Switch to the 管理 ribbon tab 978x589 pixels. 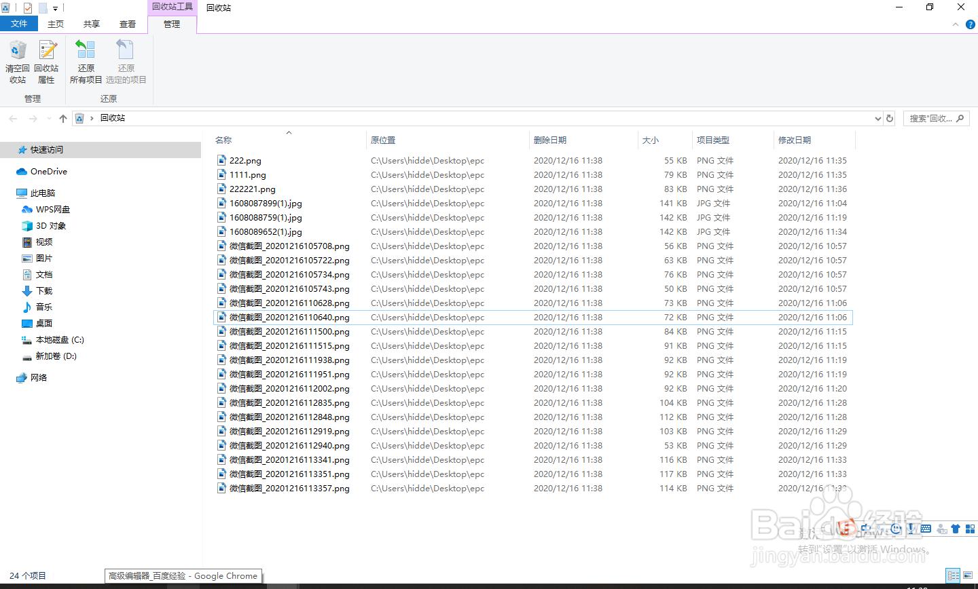pyautogui.click(x=172, y=24)
